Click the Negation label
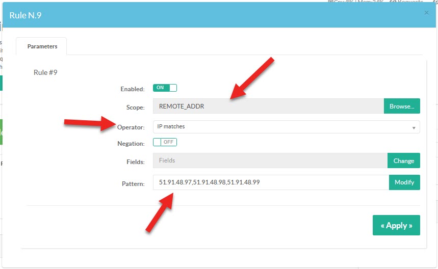The image size is (438, 269). click(131, 144)
